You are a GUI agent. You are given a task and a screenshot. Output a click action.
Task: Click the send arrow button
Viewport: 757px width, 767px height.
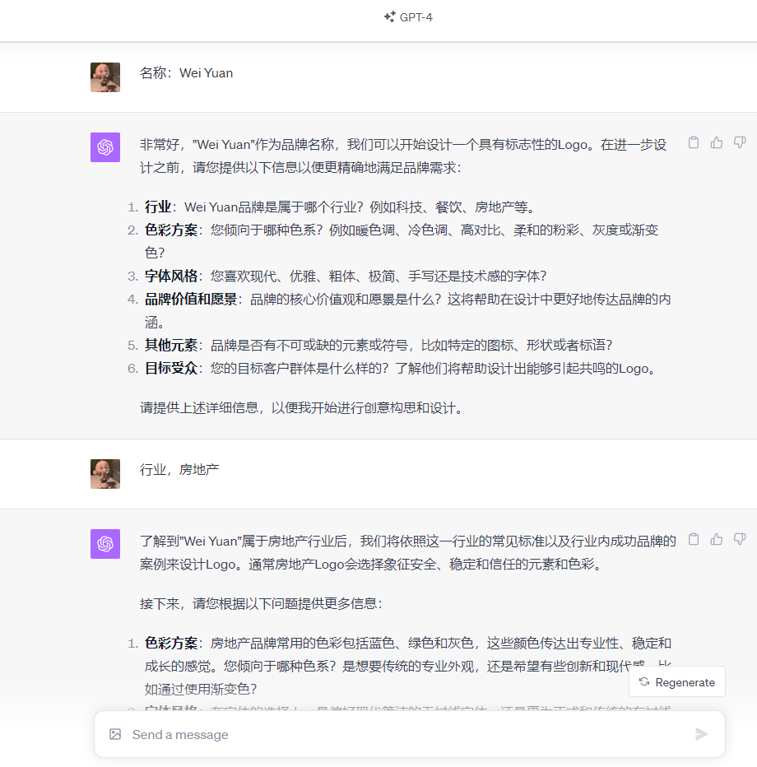click(x=701, y=734)
